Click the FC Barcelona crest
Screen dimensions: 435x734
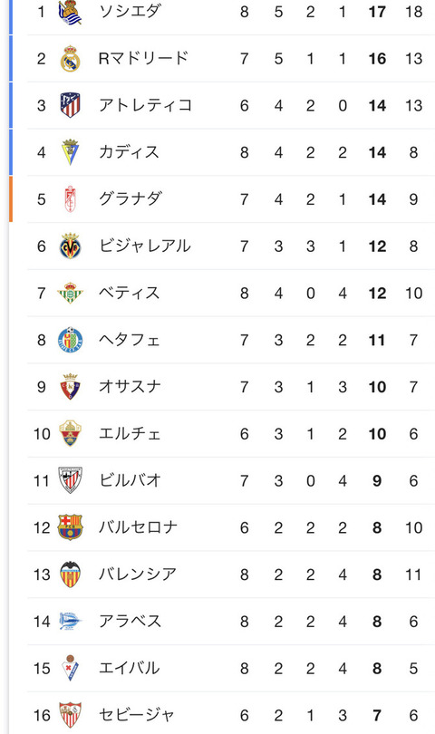71,527
